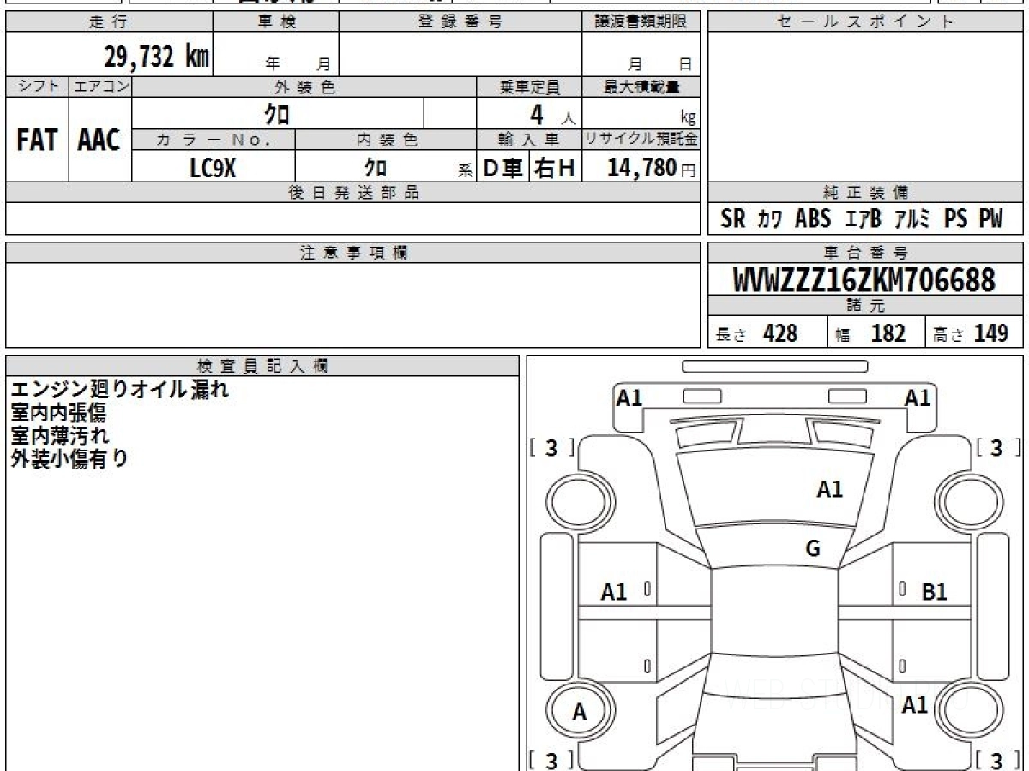
Task: Click the B1 mark on the door
Action: pyautogui.click(x=934, y=592)
